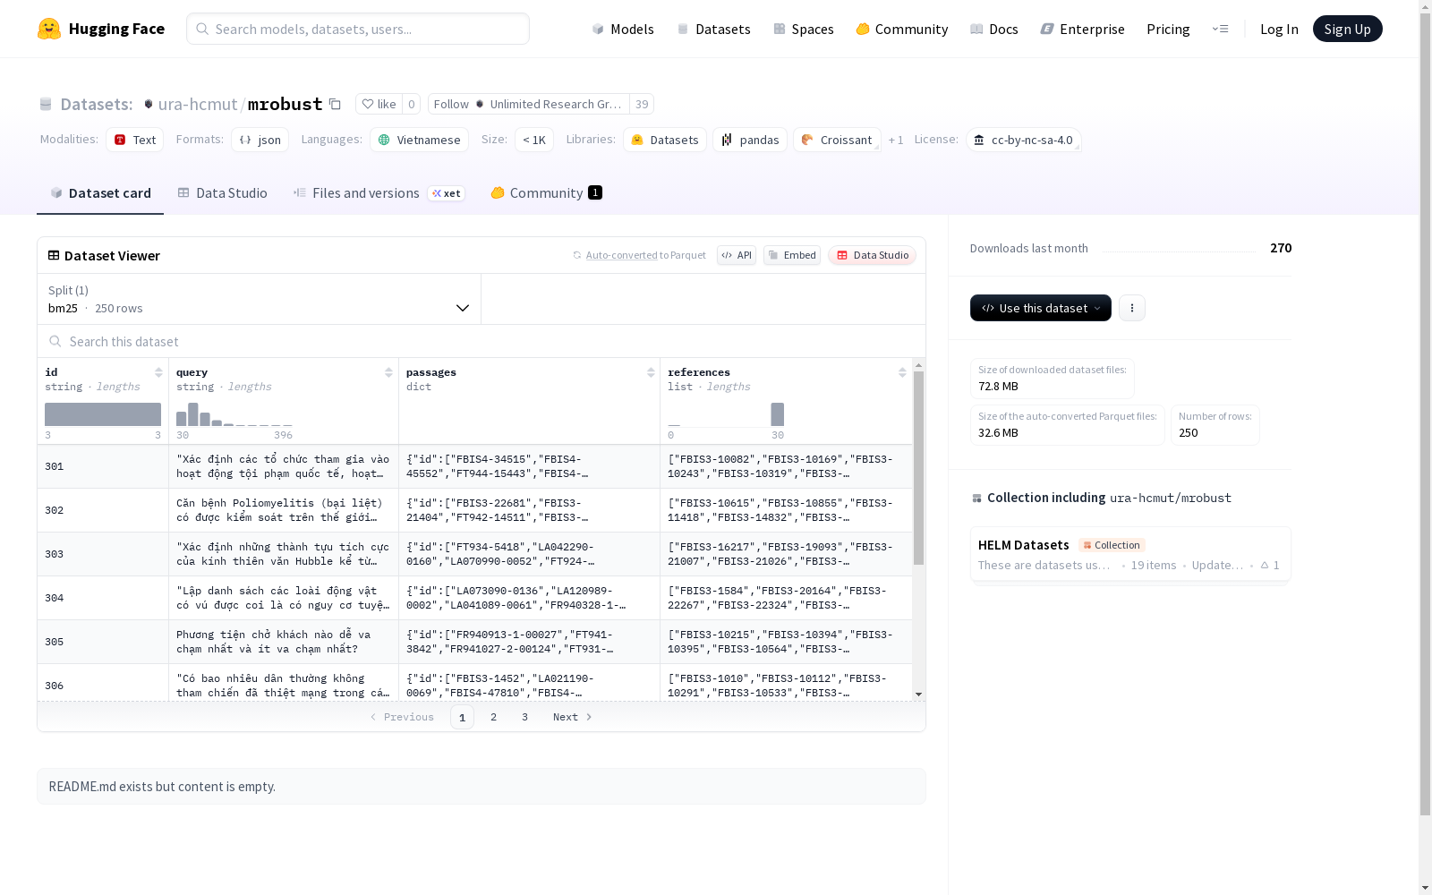Click the like heart button
The image size is (1432, 895).
379,104
